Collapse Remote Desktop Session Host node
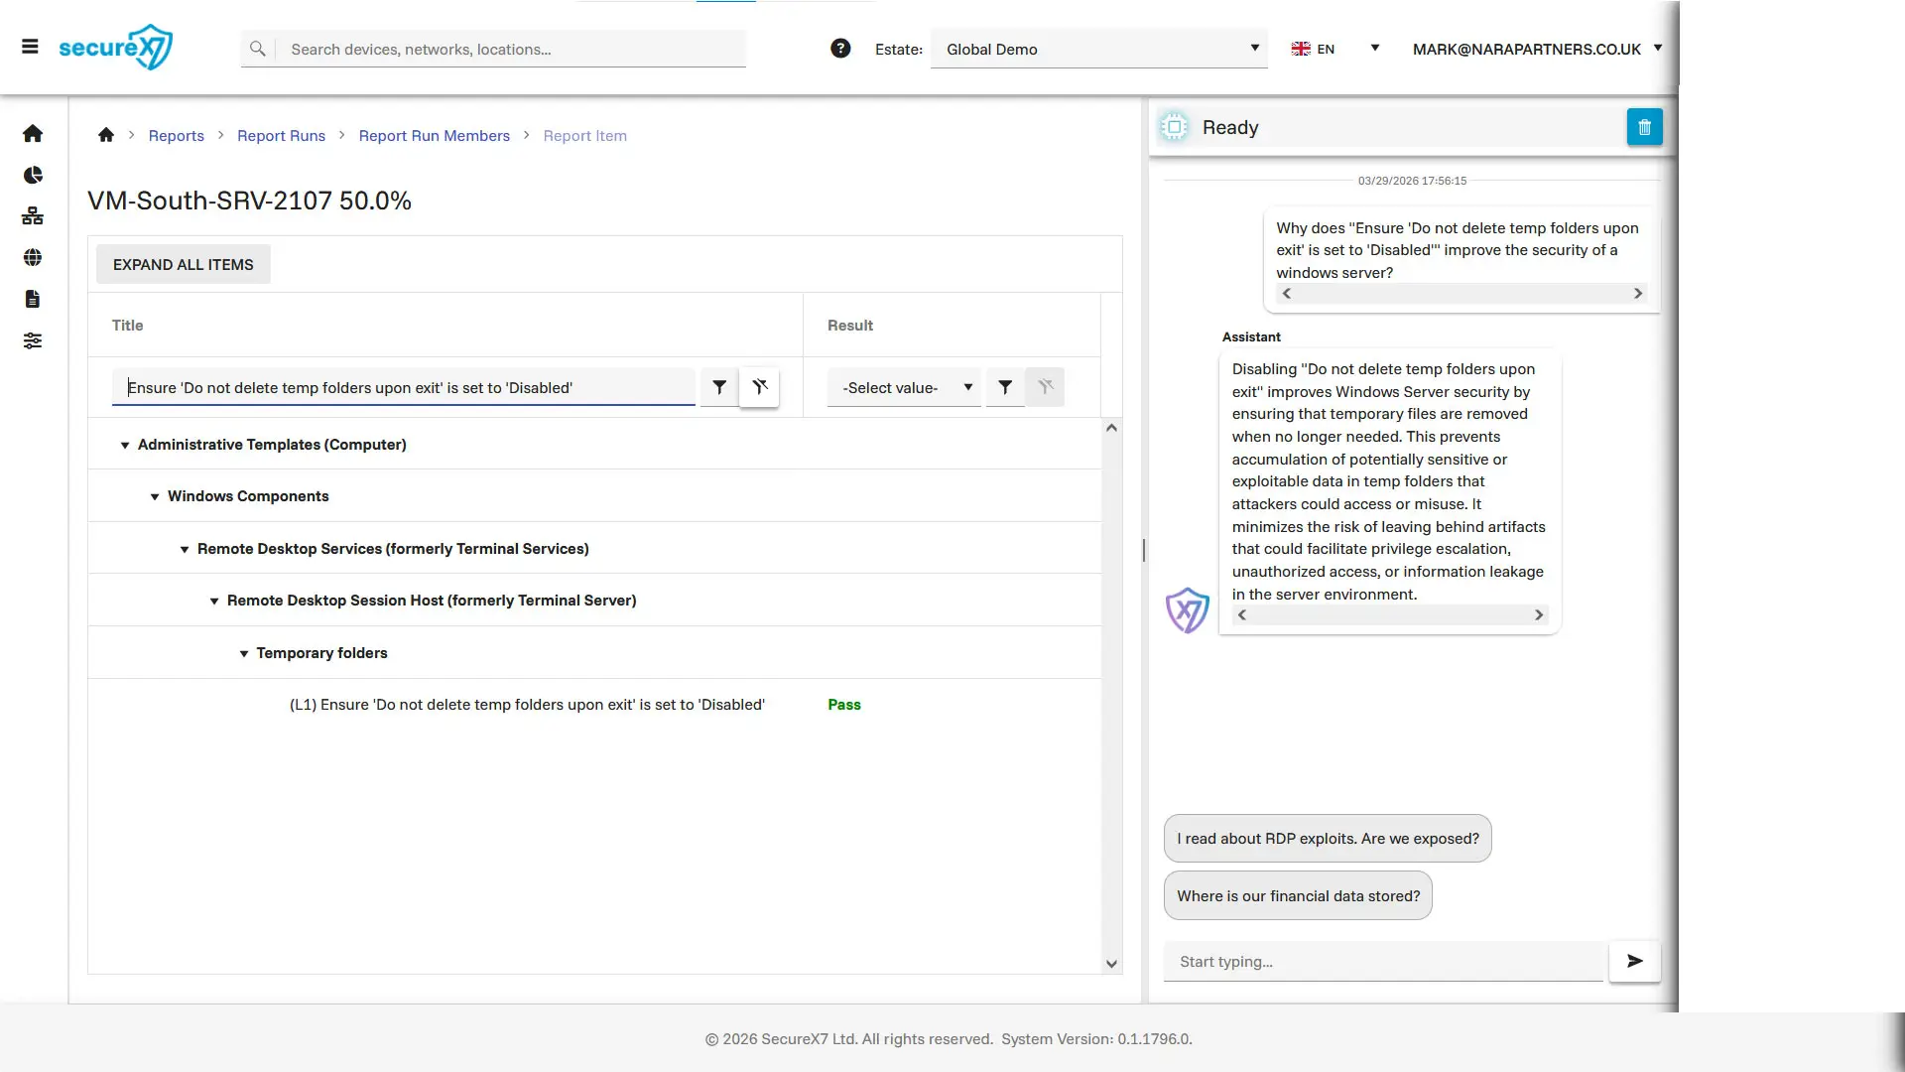 pos(214,602)
